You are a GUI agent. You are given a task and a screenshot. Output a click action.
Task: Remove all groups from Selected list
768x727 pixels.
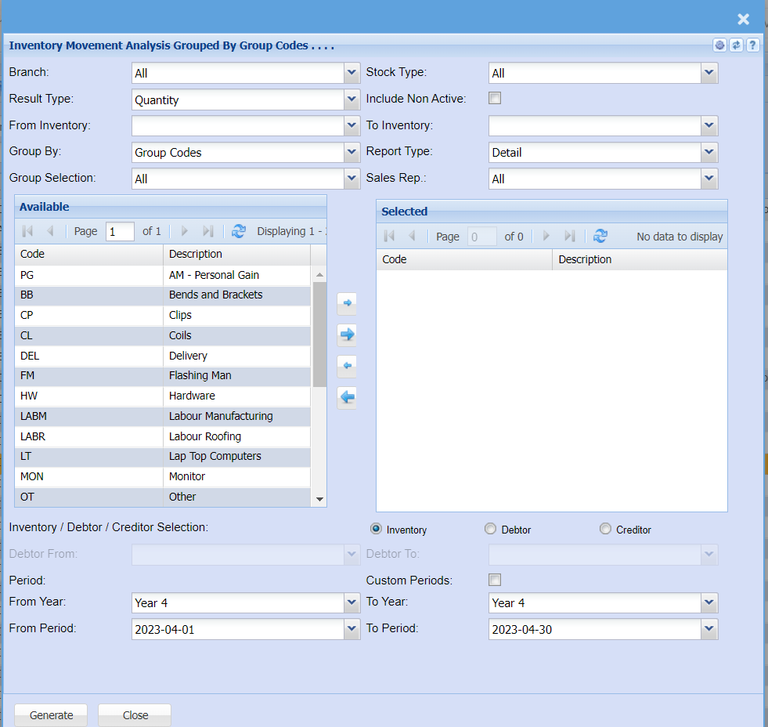[x=346, y=398]
